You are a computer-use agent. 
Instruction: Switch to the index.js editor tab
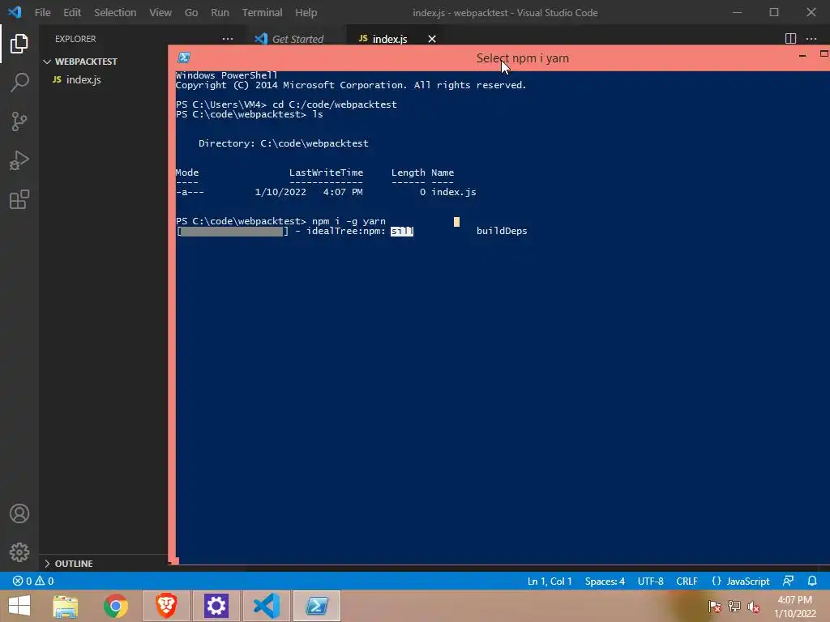click(391, 39)
